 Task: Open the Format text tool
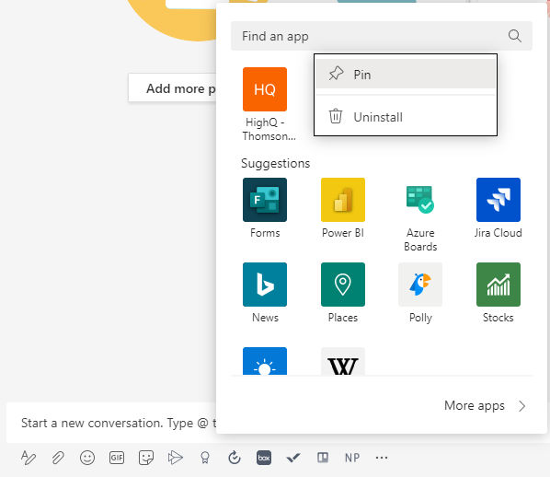click(x=29, y=458)
